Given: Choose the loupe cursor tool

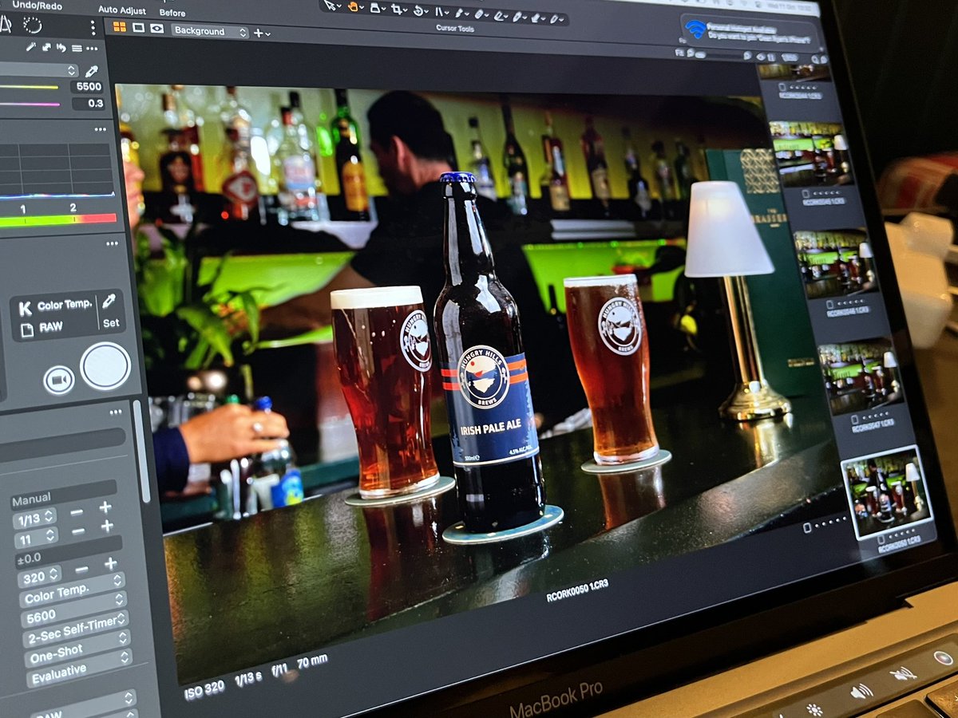Looking at the screenshot, I should (375, 7).
